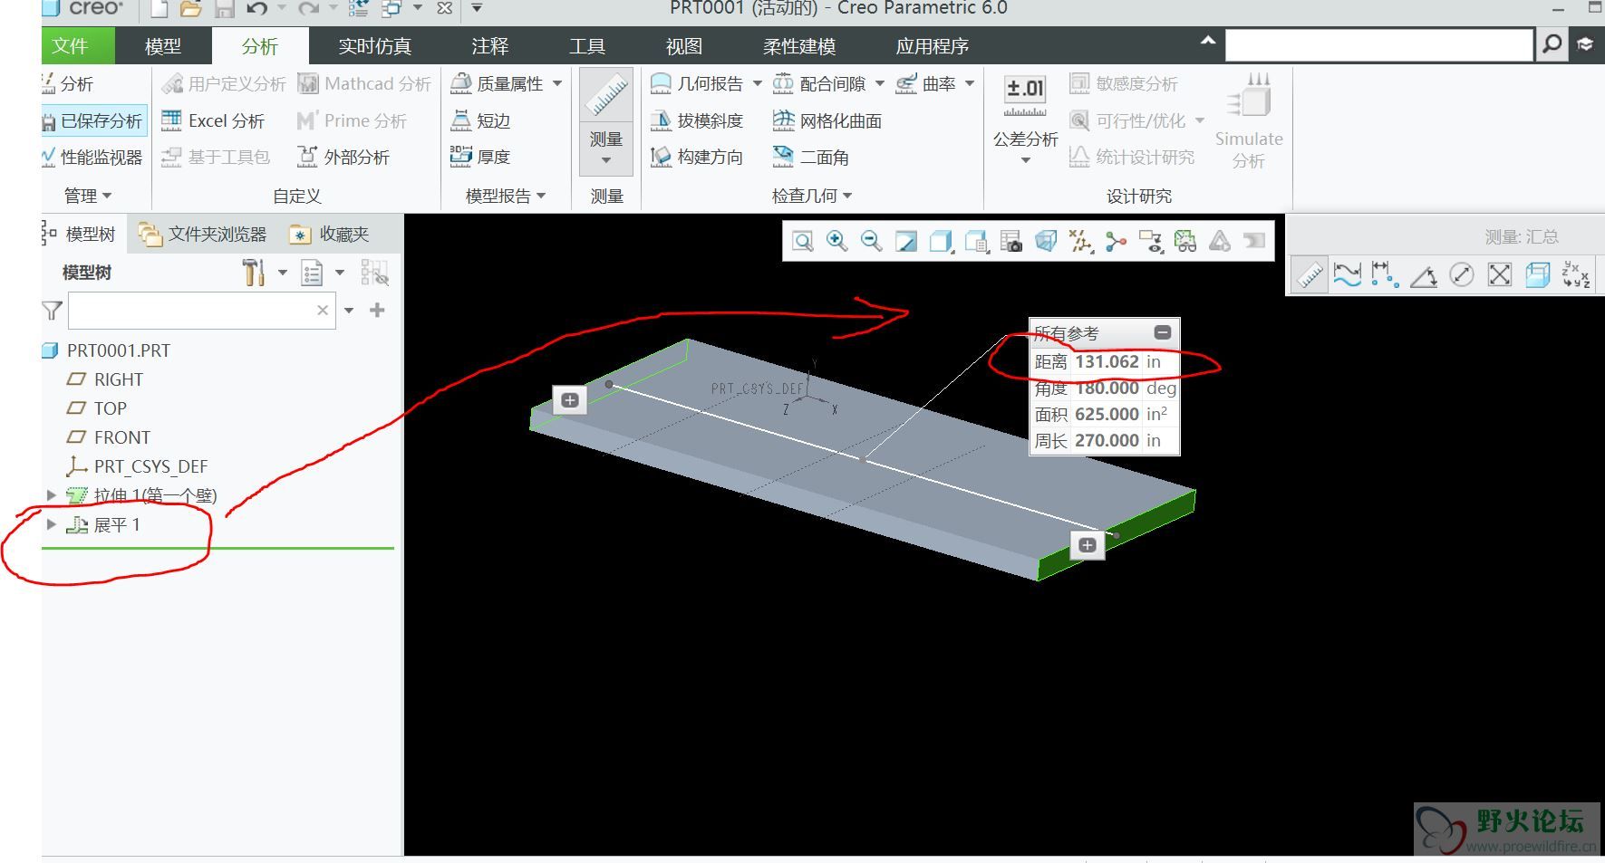Open model tree settings hammer icon

[x=254, y=272]
